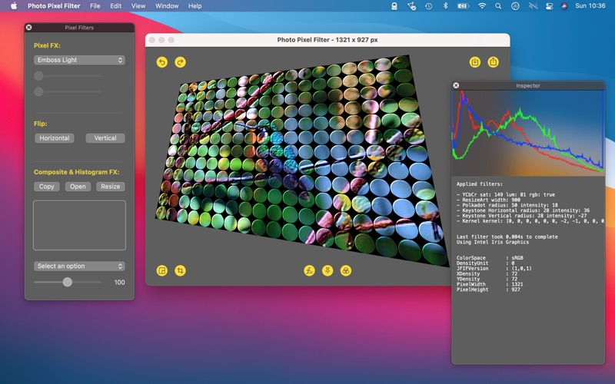Open the View menu
615x384 pixels.
click(138, 6)
